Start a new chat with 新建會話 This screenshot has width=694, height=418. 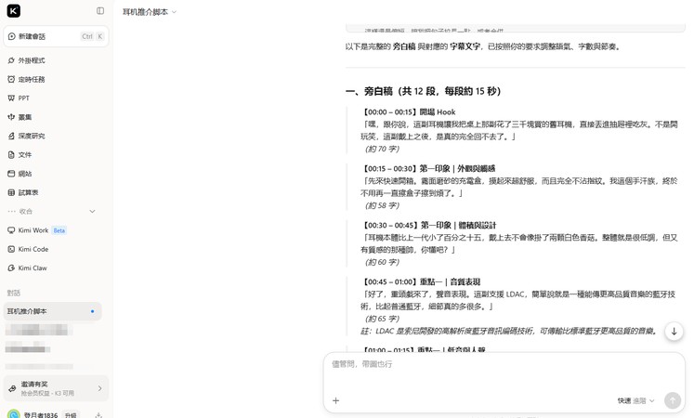pos(56,36)
